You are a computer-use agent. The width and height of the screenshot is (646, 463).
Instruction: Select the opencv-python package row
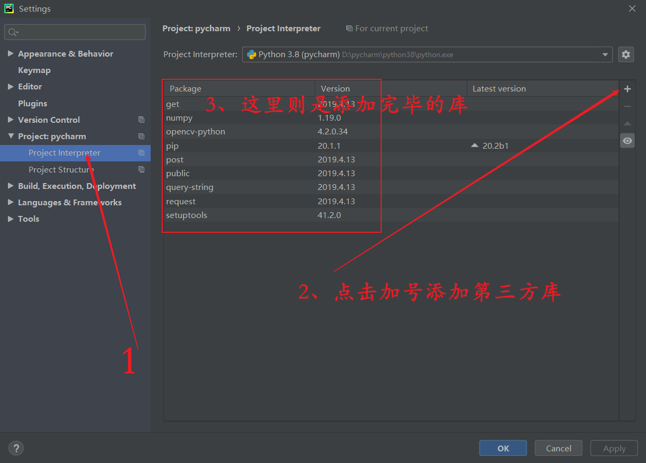click(x=391, y=132)
